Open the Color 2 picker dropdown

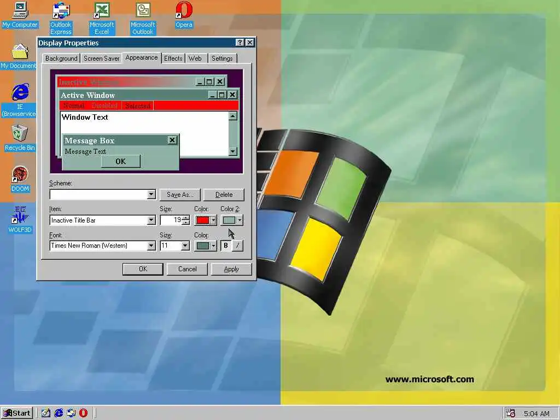[231, 220]
